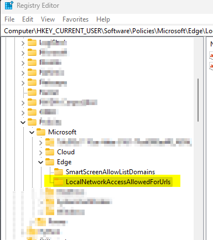Screen dimensions: 213x240
Task: Click the second string value icon in right pane
Action: (x=211, y=66)
